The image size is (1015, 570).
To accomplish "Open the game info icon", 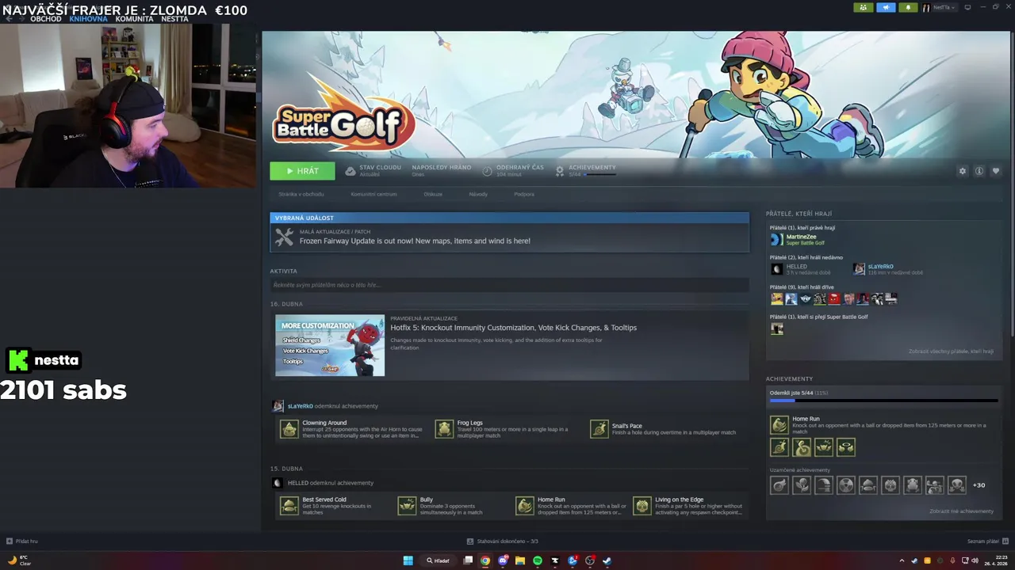I will coord(979,171).
